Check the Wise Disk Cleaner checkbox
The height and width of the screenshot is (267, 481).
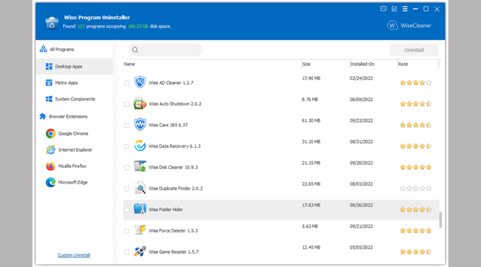tap(127, 168)
